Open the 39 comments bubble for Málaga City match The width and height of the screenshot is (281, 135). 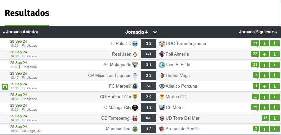click(x=255, y=107)
